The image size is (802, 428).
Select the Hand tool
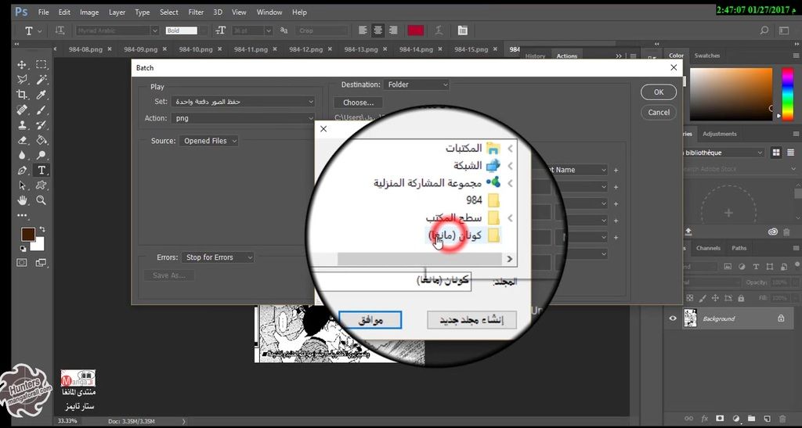coord(22,200)
